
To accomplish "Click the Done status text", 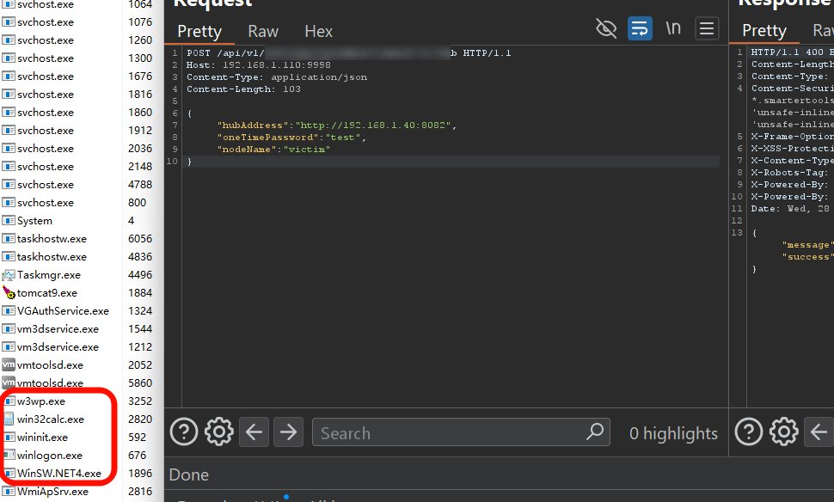I will 189,474.
